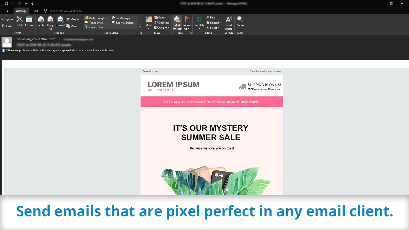Click the Save icon in title bar
Image resolution: width=409 pixels, height=230 pixels.
[x=6, y=4]
